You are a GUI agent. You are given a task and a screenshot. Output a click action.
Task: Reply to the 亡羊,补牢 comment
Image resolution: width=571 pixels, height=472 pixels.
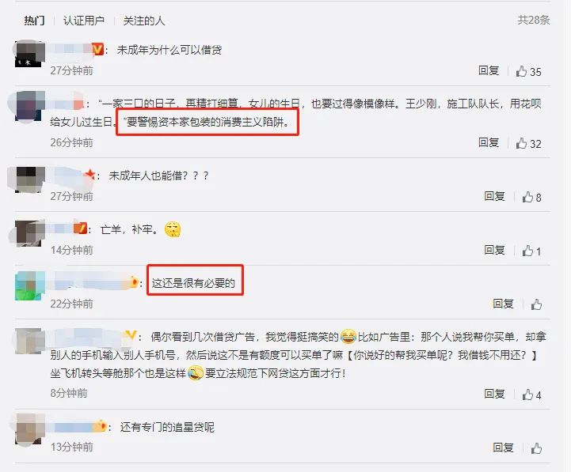pyautogui.click(x=494, y=250)
